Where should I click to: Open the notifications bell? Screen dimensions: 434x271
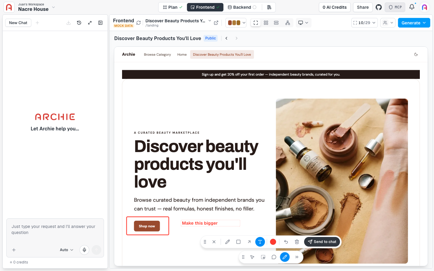pyautogui.click(x=412, y=7)
